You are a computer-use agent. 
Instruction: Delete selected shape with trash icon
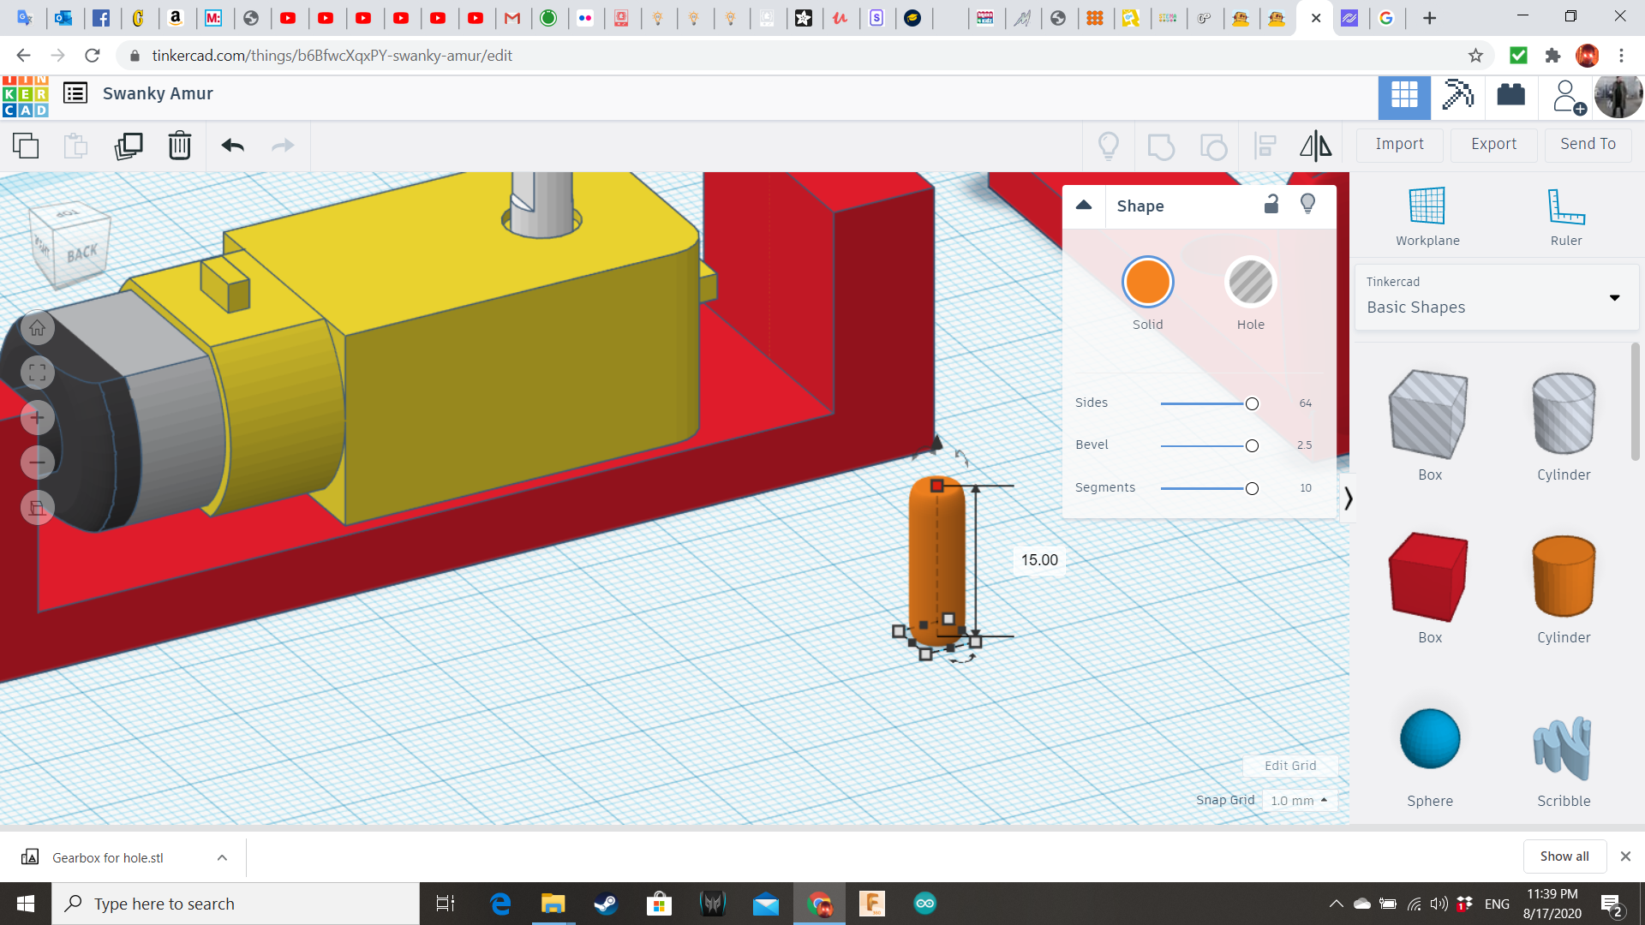(180, 146)
